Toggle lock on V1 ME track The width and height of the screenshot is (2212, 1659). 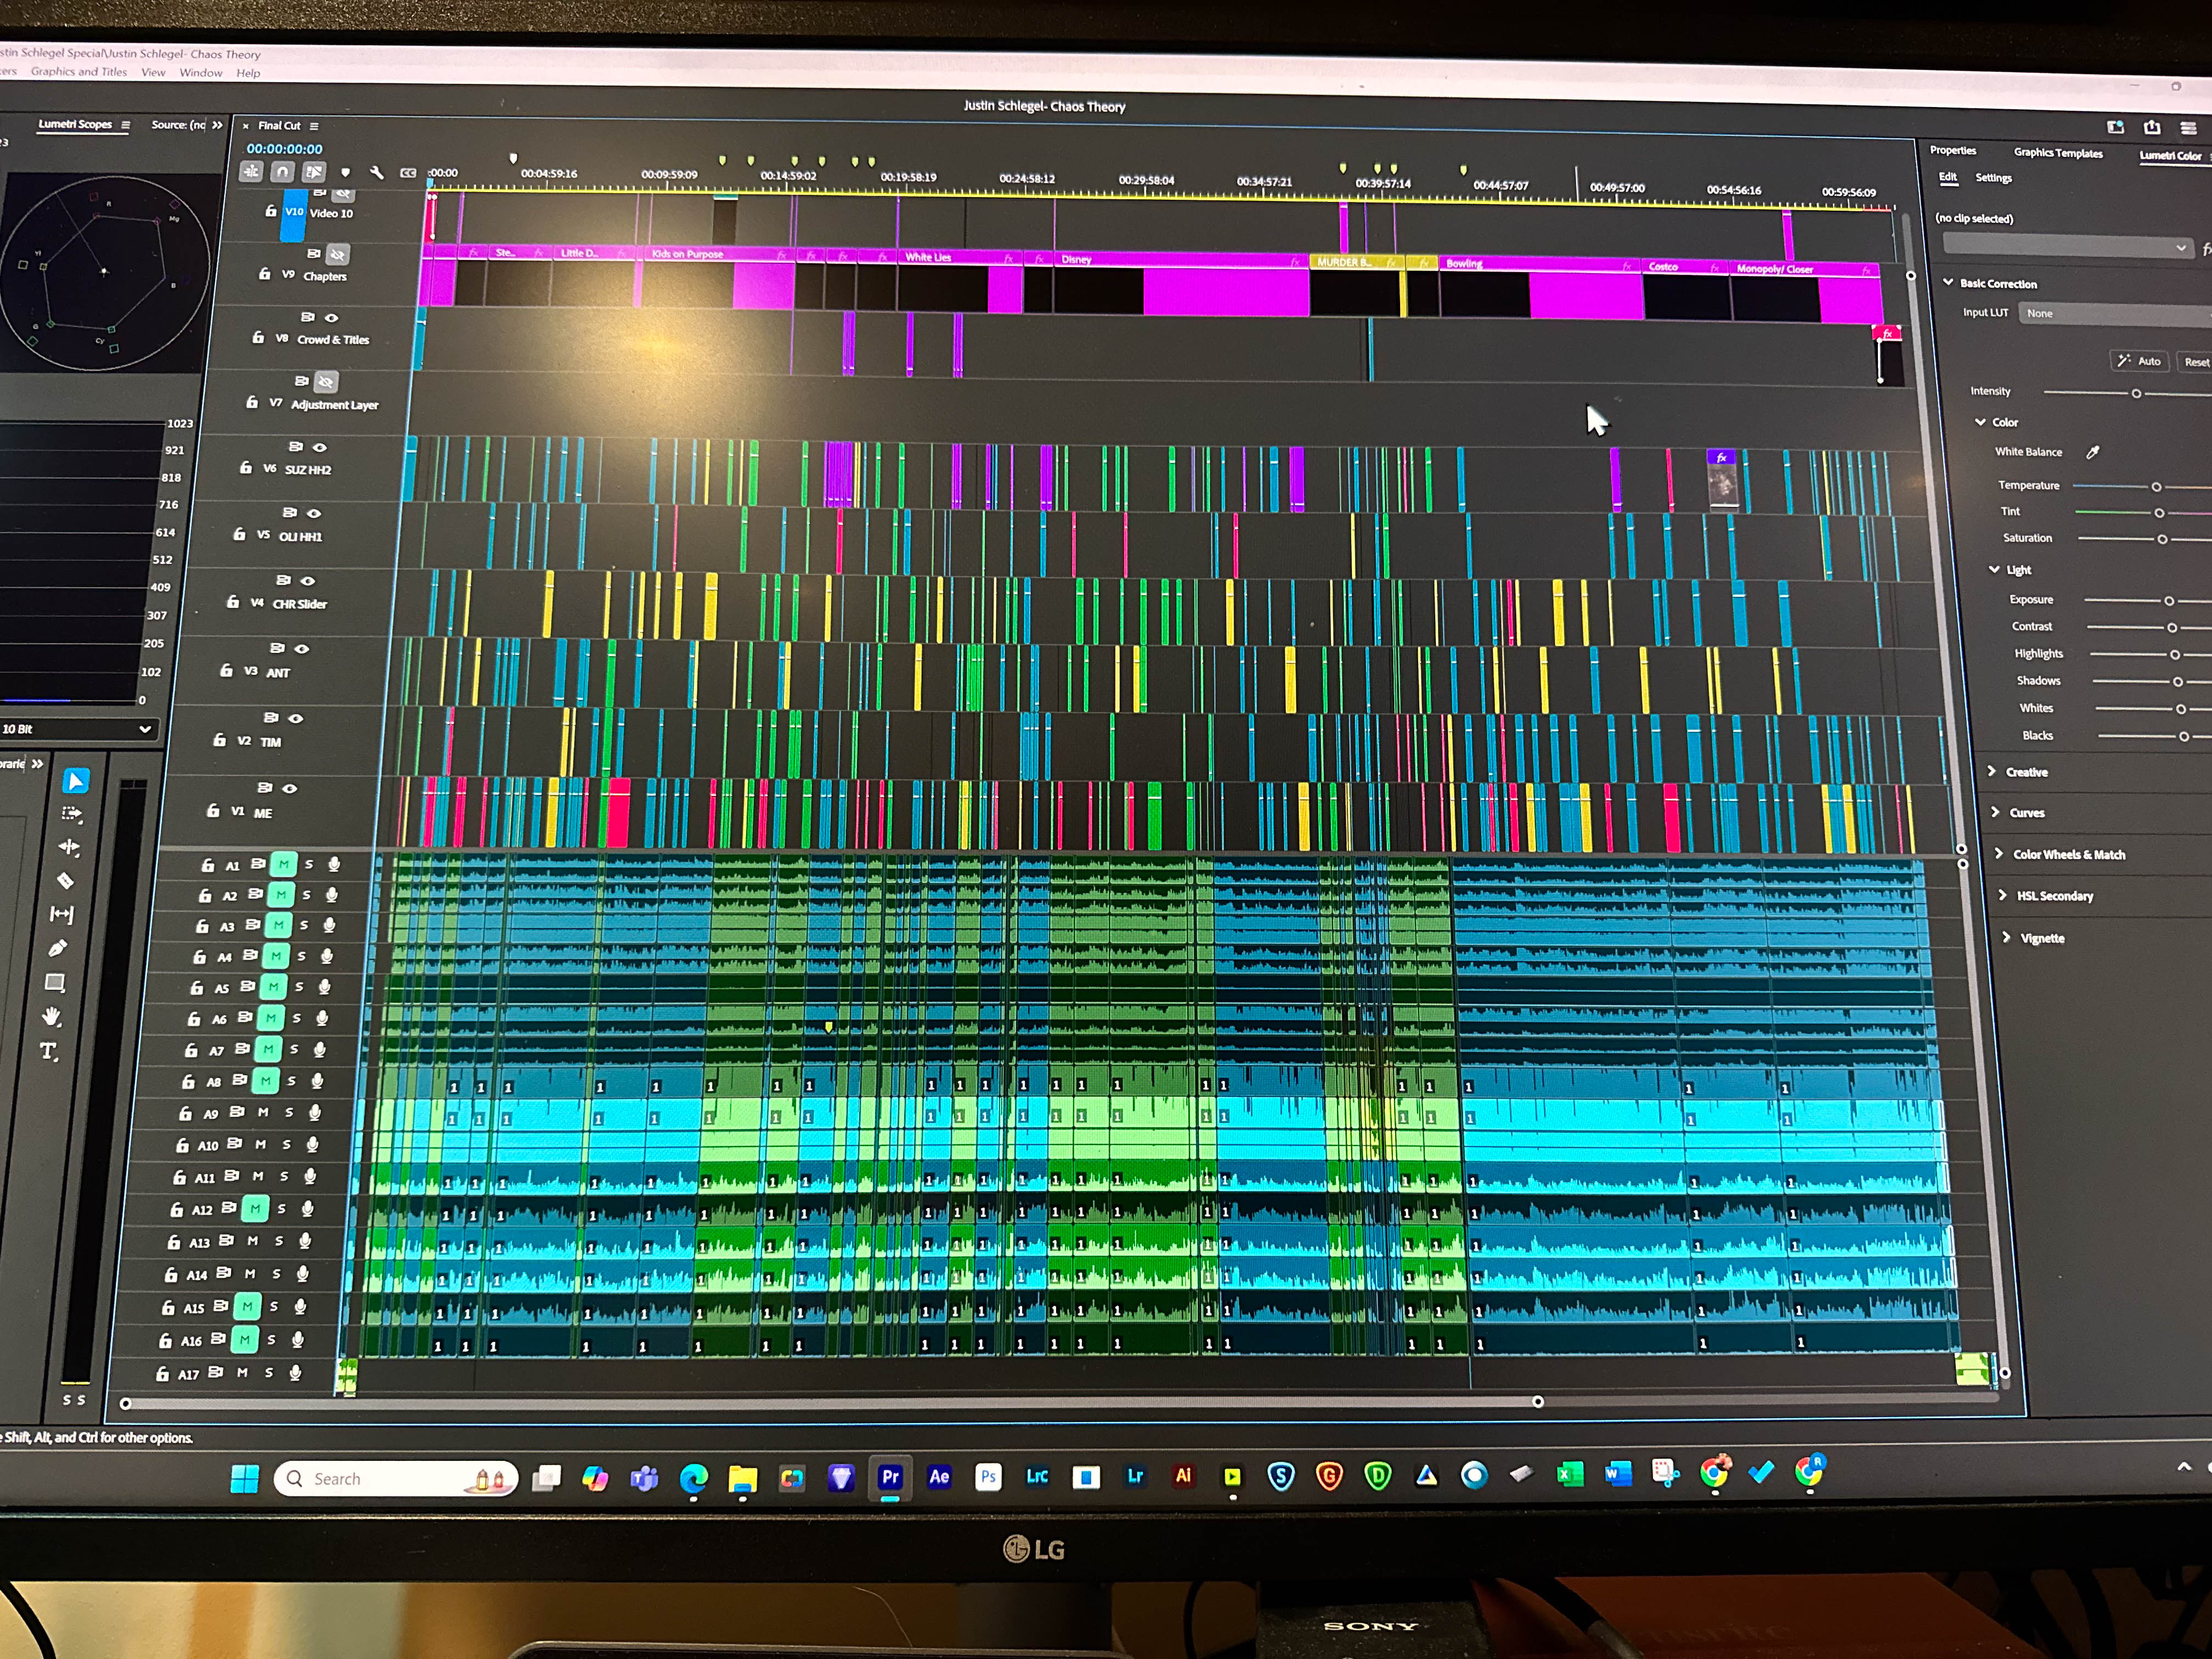pyautogui.click(x=213, y=811)
